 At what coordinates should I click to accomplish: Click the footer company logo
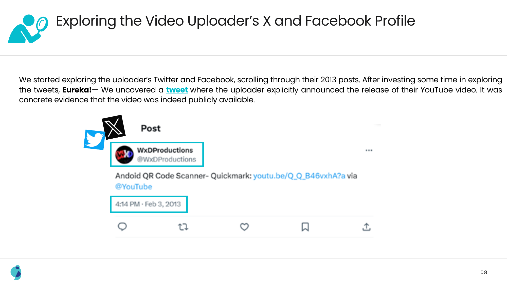16,272
